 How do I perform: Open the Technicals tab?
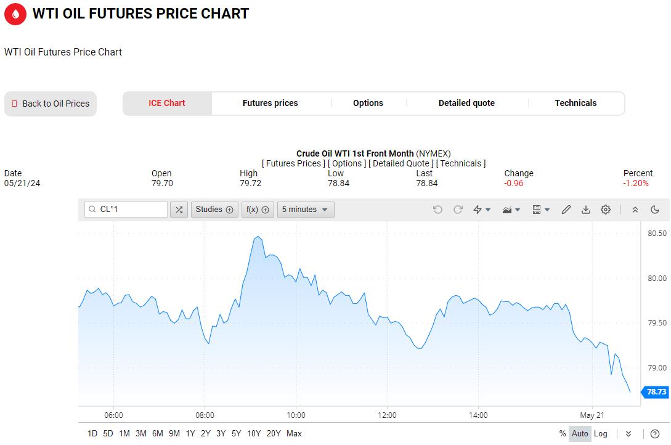click(x=575, y=103)
